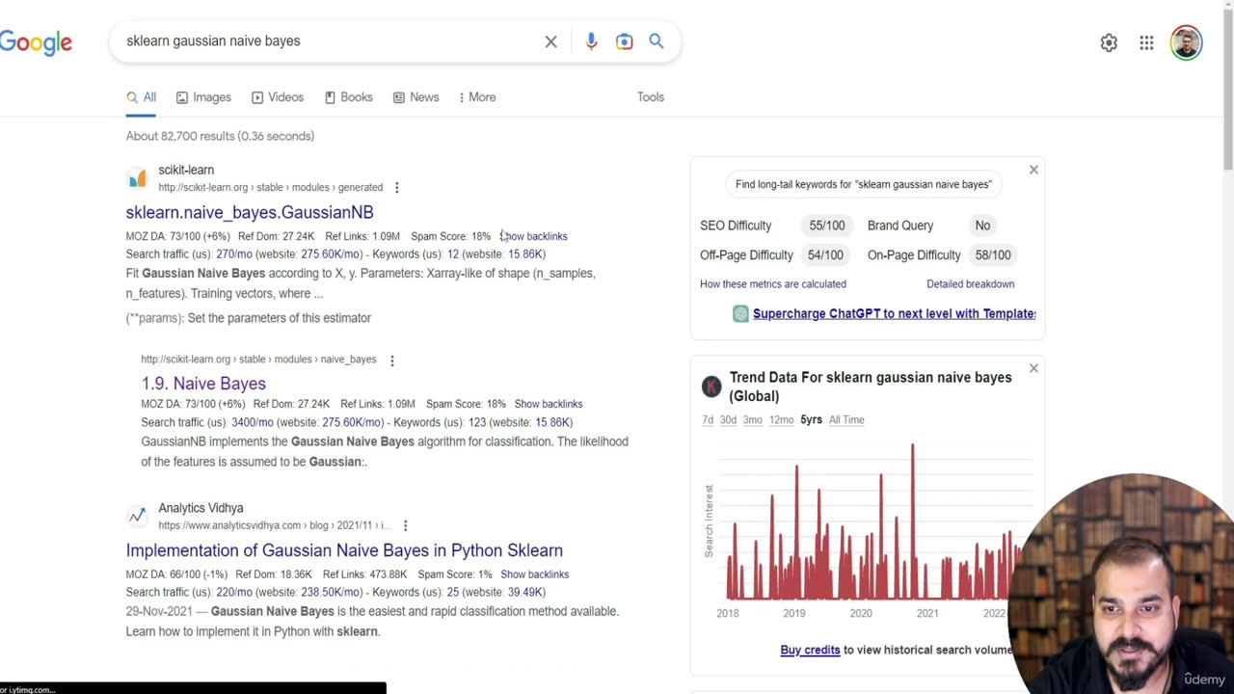Click SEO Difficulty 55/100 value
The image size is (1234, 694).
(x=826, y=226)
